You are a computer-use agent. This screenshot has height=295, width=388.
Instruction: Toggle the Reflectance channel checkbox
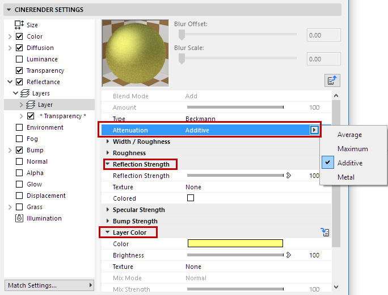[x=19, y=82]
